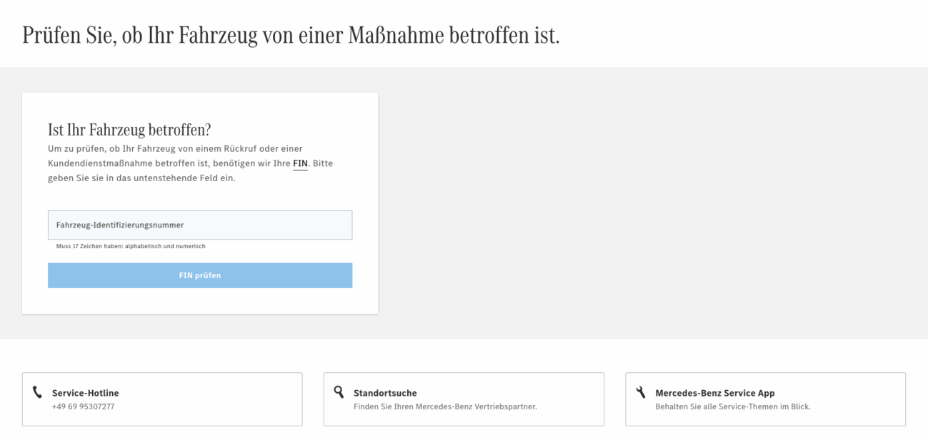The image size is (928, 435).
Task: Click the 'Ist Ihr Fahrzeug betroffen?' heading
Action: point(129,130)
